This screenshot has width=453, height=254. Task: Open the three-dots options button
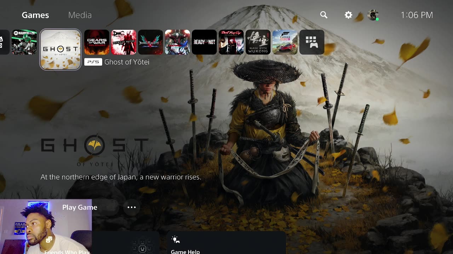click(132, 207)
